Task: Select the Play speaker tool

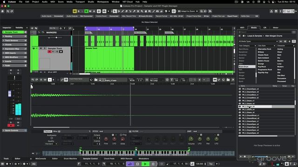Action: pyautogui.click(x=157, y=11)
